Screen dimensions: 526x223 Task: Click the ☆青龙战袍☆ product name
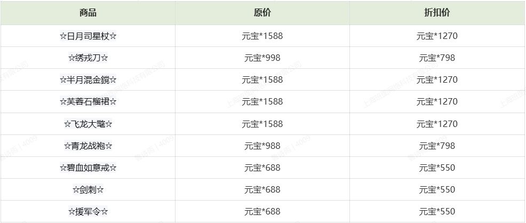pyautogui.click(x=88, y=146)
